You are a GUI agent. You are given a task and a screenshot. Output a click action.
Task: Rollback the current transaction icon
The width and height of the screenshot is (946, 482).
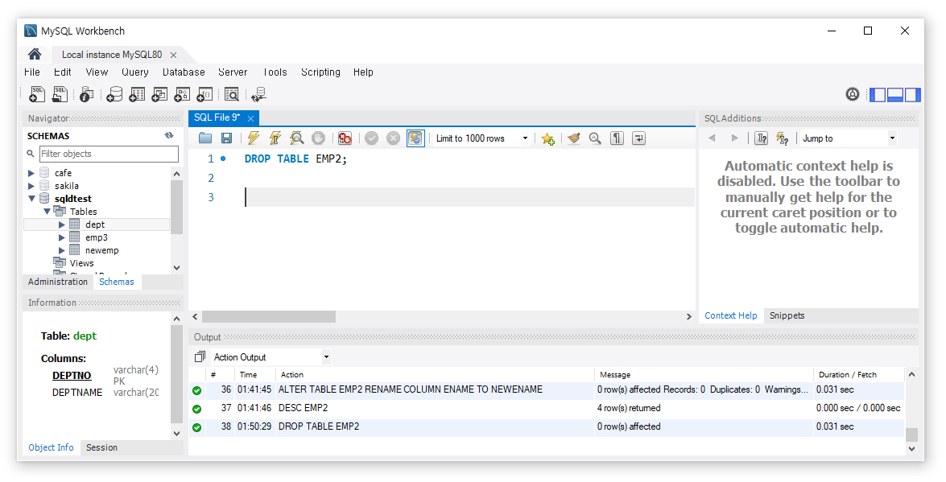pyautogui.click(x=394, y=138)
